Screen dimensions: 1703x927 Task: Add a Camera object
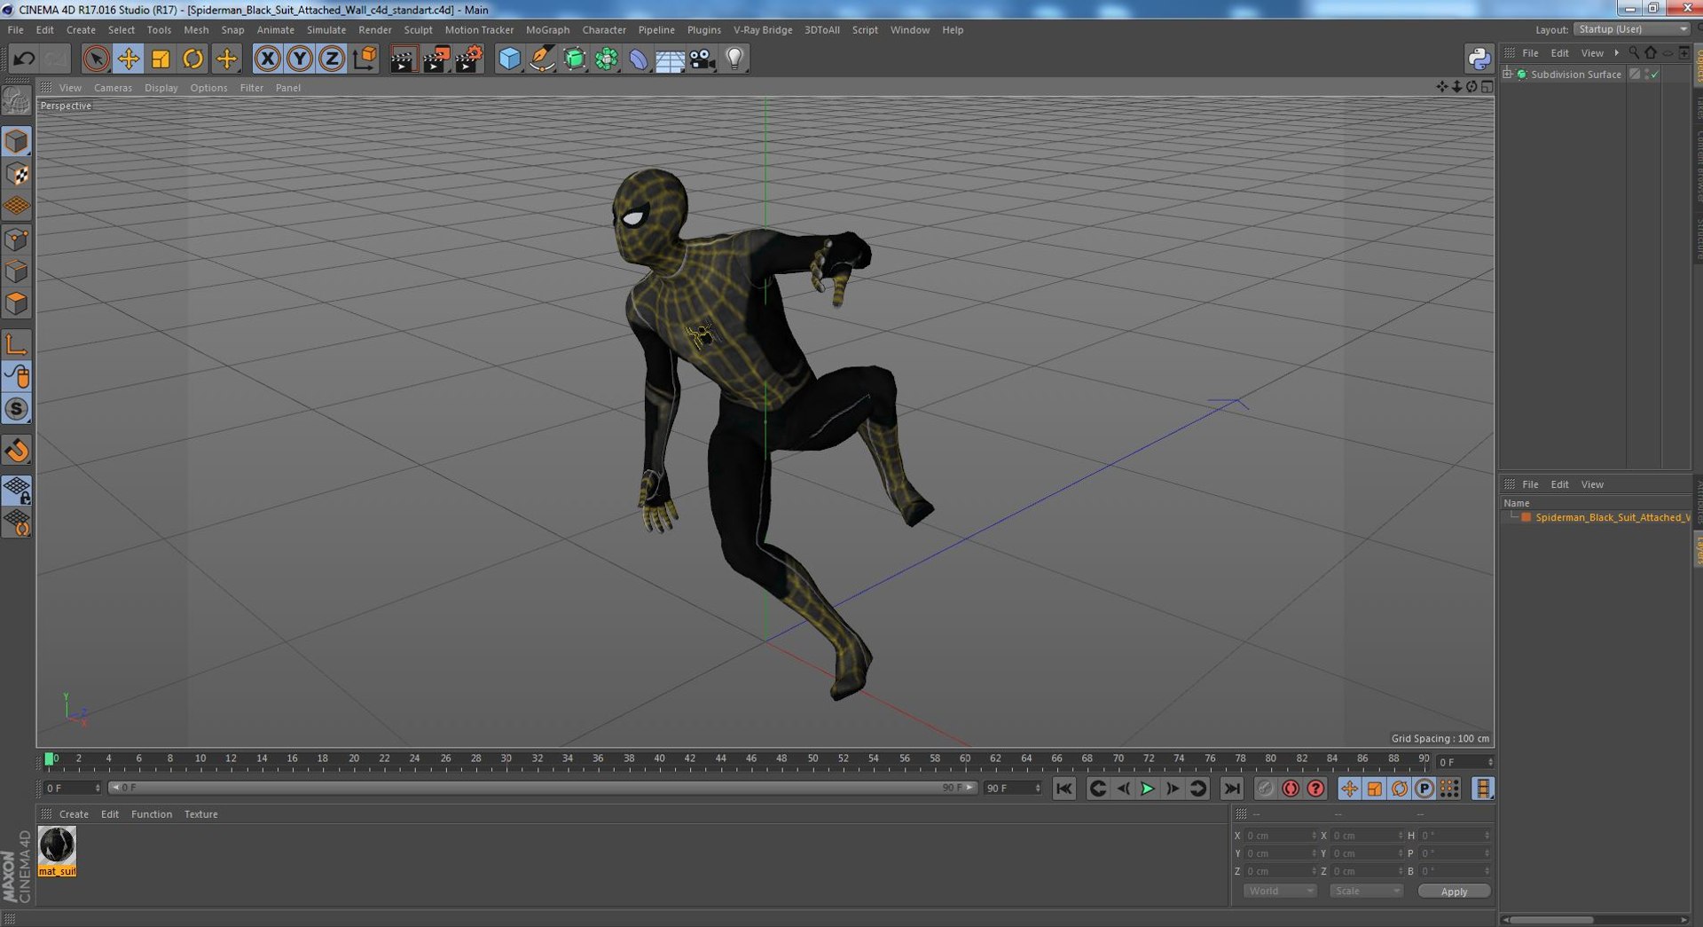click(x=702, y=59)
